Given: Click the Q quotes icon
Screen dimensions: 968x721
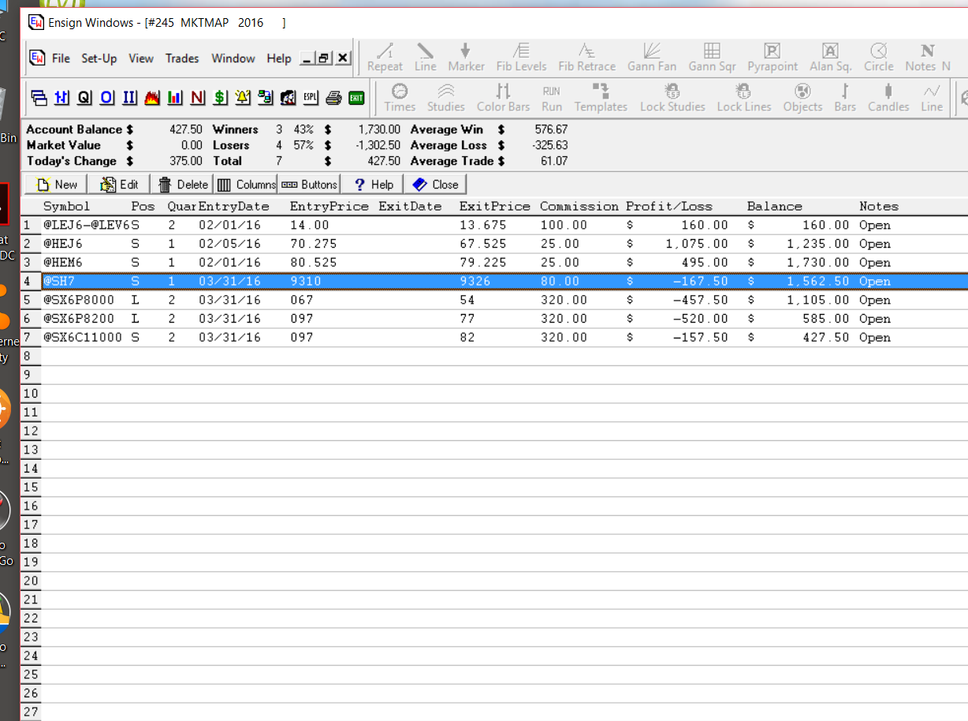Looking at the screenshot, I should (x=84, y=98).
